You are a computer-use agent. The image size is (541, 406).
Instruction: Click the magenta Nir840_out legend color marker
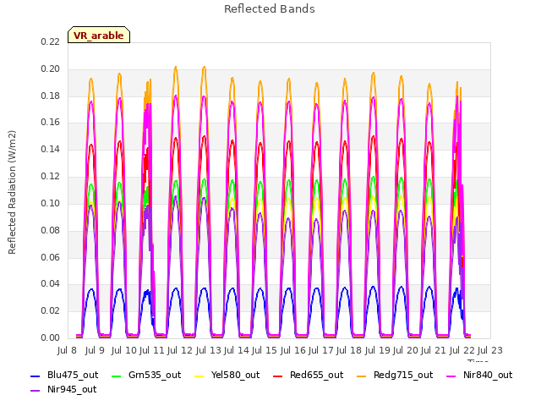coord(451,376)
